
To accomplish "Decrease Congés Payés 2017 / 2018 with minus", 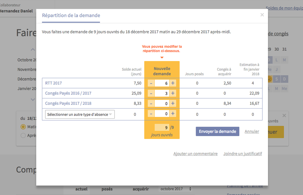I will 151,103.
